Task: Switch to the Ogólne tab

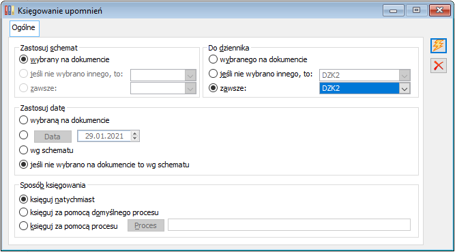Action: (25, 28)
